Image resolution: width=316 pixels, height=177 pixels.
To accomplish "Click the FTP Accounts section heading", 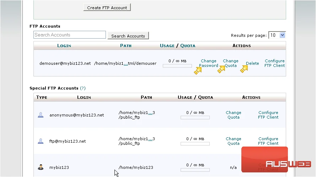I will coord(45,26).
